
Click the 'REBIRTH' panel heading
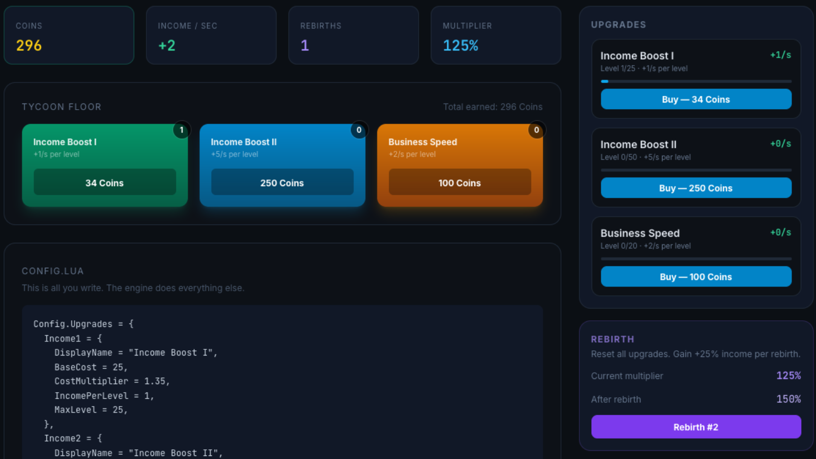(613, 340)
